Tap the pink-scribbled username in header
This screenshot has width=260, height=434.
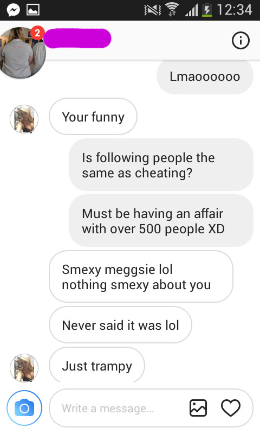77,38
